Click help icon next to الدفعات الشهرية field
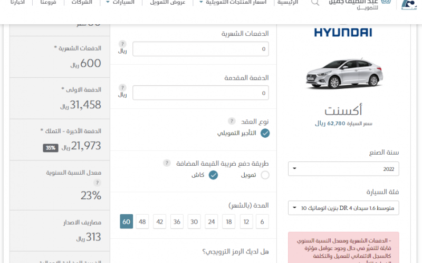Image resolution: width=422 pixels, height=263 pixels. (122, 44)
